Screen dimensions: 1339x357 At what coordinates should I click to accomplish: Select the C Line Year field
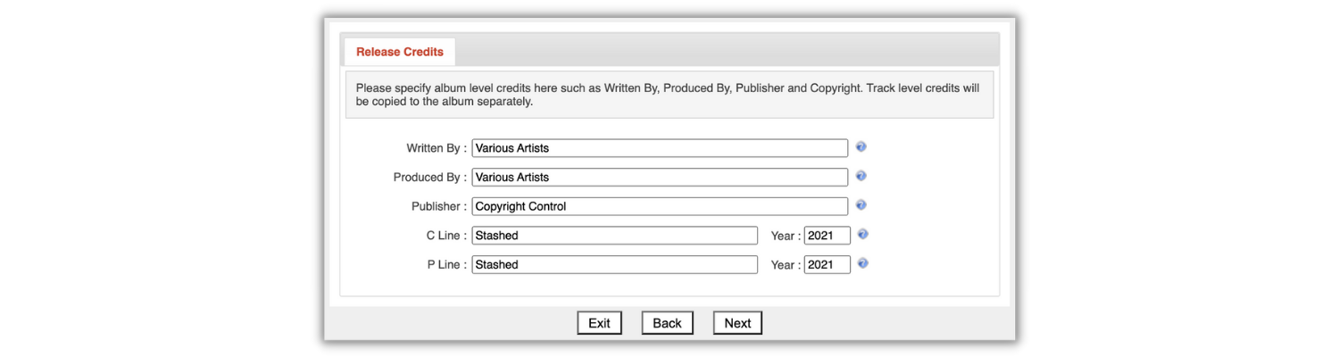828,236
